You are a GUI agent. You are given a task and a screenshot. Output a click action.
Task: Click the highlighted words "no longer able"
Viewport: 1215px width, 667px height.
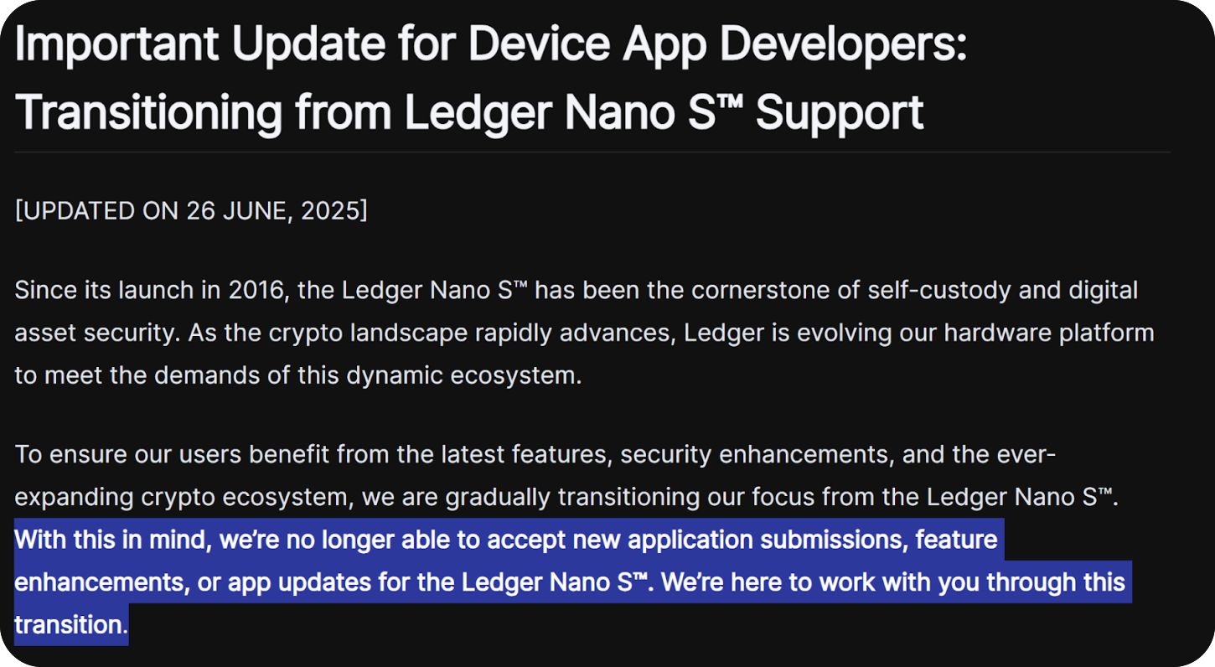pos(387,540)
